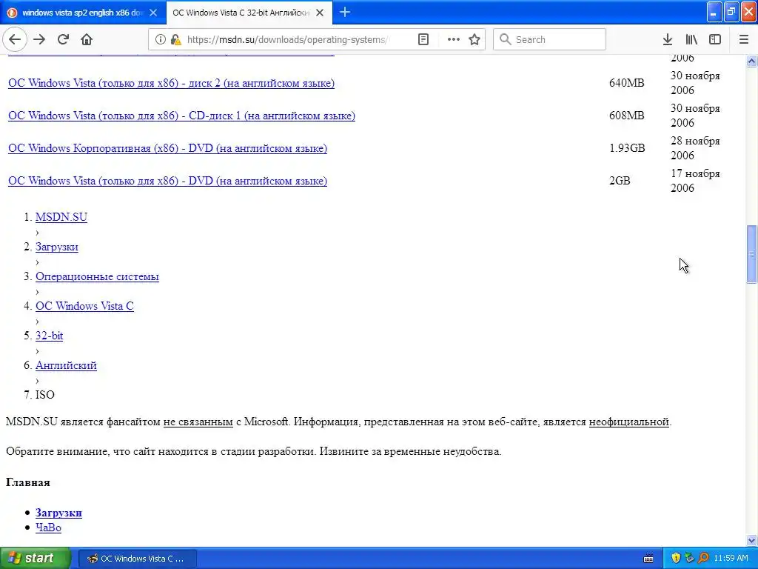This screenshot has height=569, width=758.
Task: Show site information (i) icon
Action: 160,40
